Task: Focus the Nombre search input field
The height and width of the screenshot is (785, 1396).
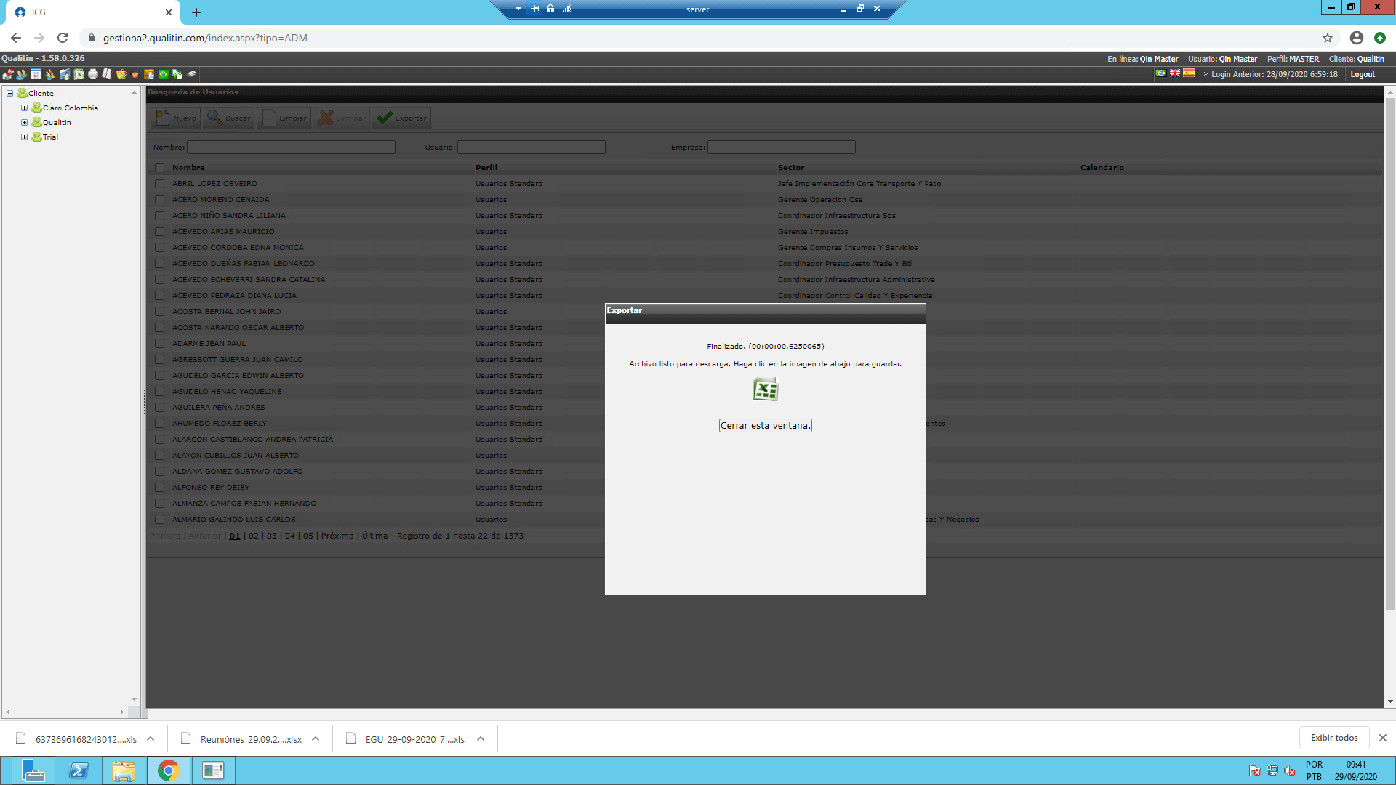Action: pyautogui.click(x=291, y=148)
